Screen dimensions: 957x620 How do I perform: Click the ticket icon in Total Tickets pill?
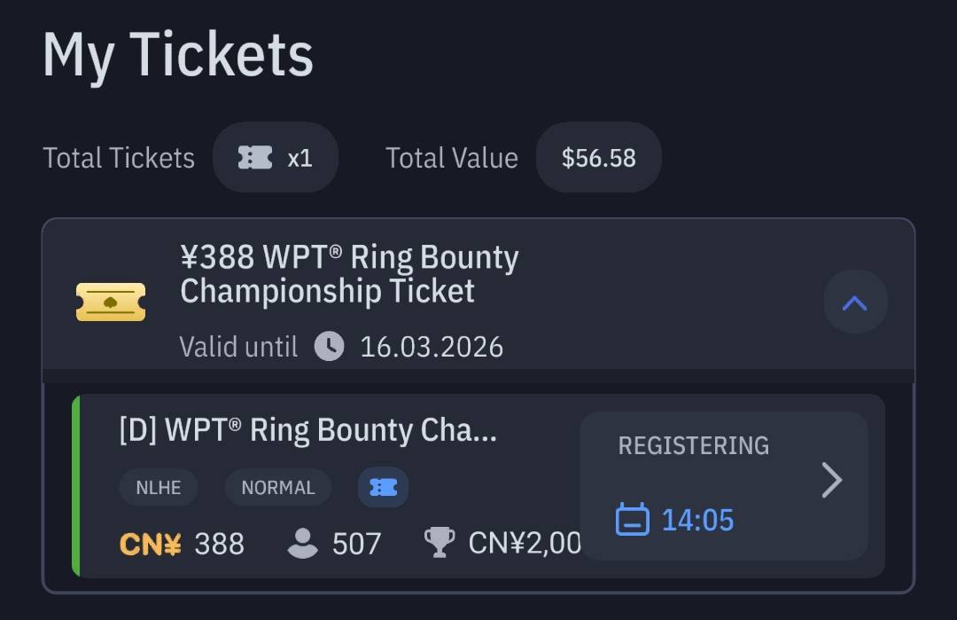[x=255, y=158]
